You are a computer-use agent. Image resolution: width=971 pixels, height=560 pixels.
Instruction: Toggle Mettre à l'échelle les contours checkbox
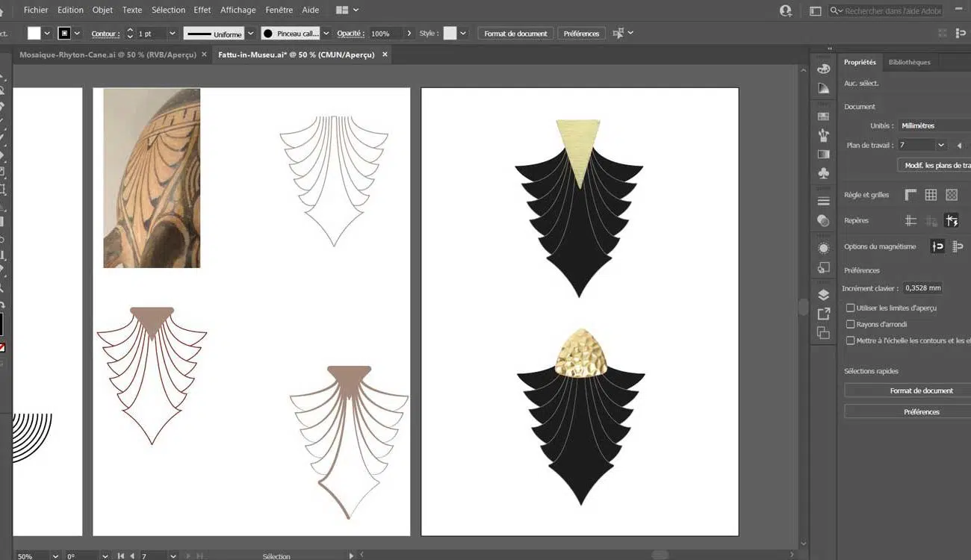[850, 340]
